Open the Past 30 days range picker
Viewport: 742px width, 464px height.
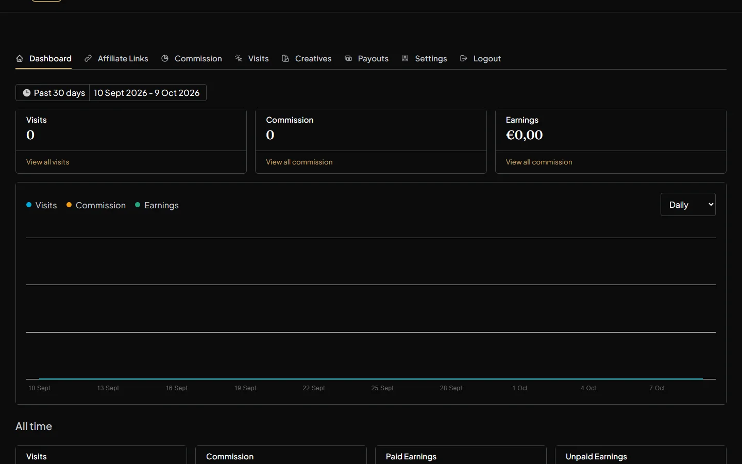point(53,93)
